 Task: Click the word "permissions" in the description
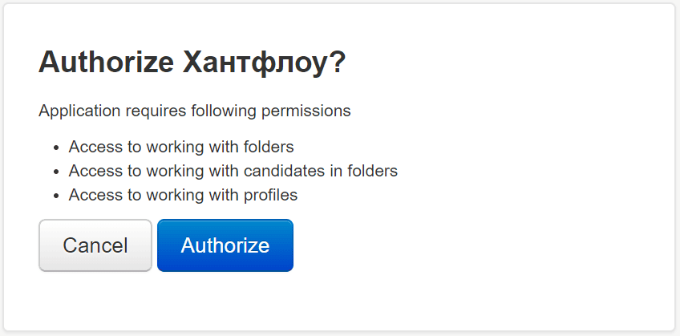307,111
